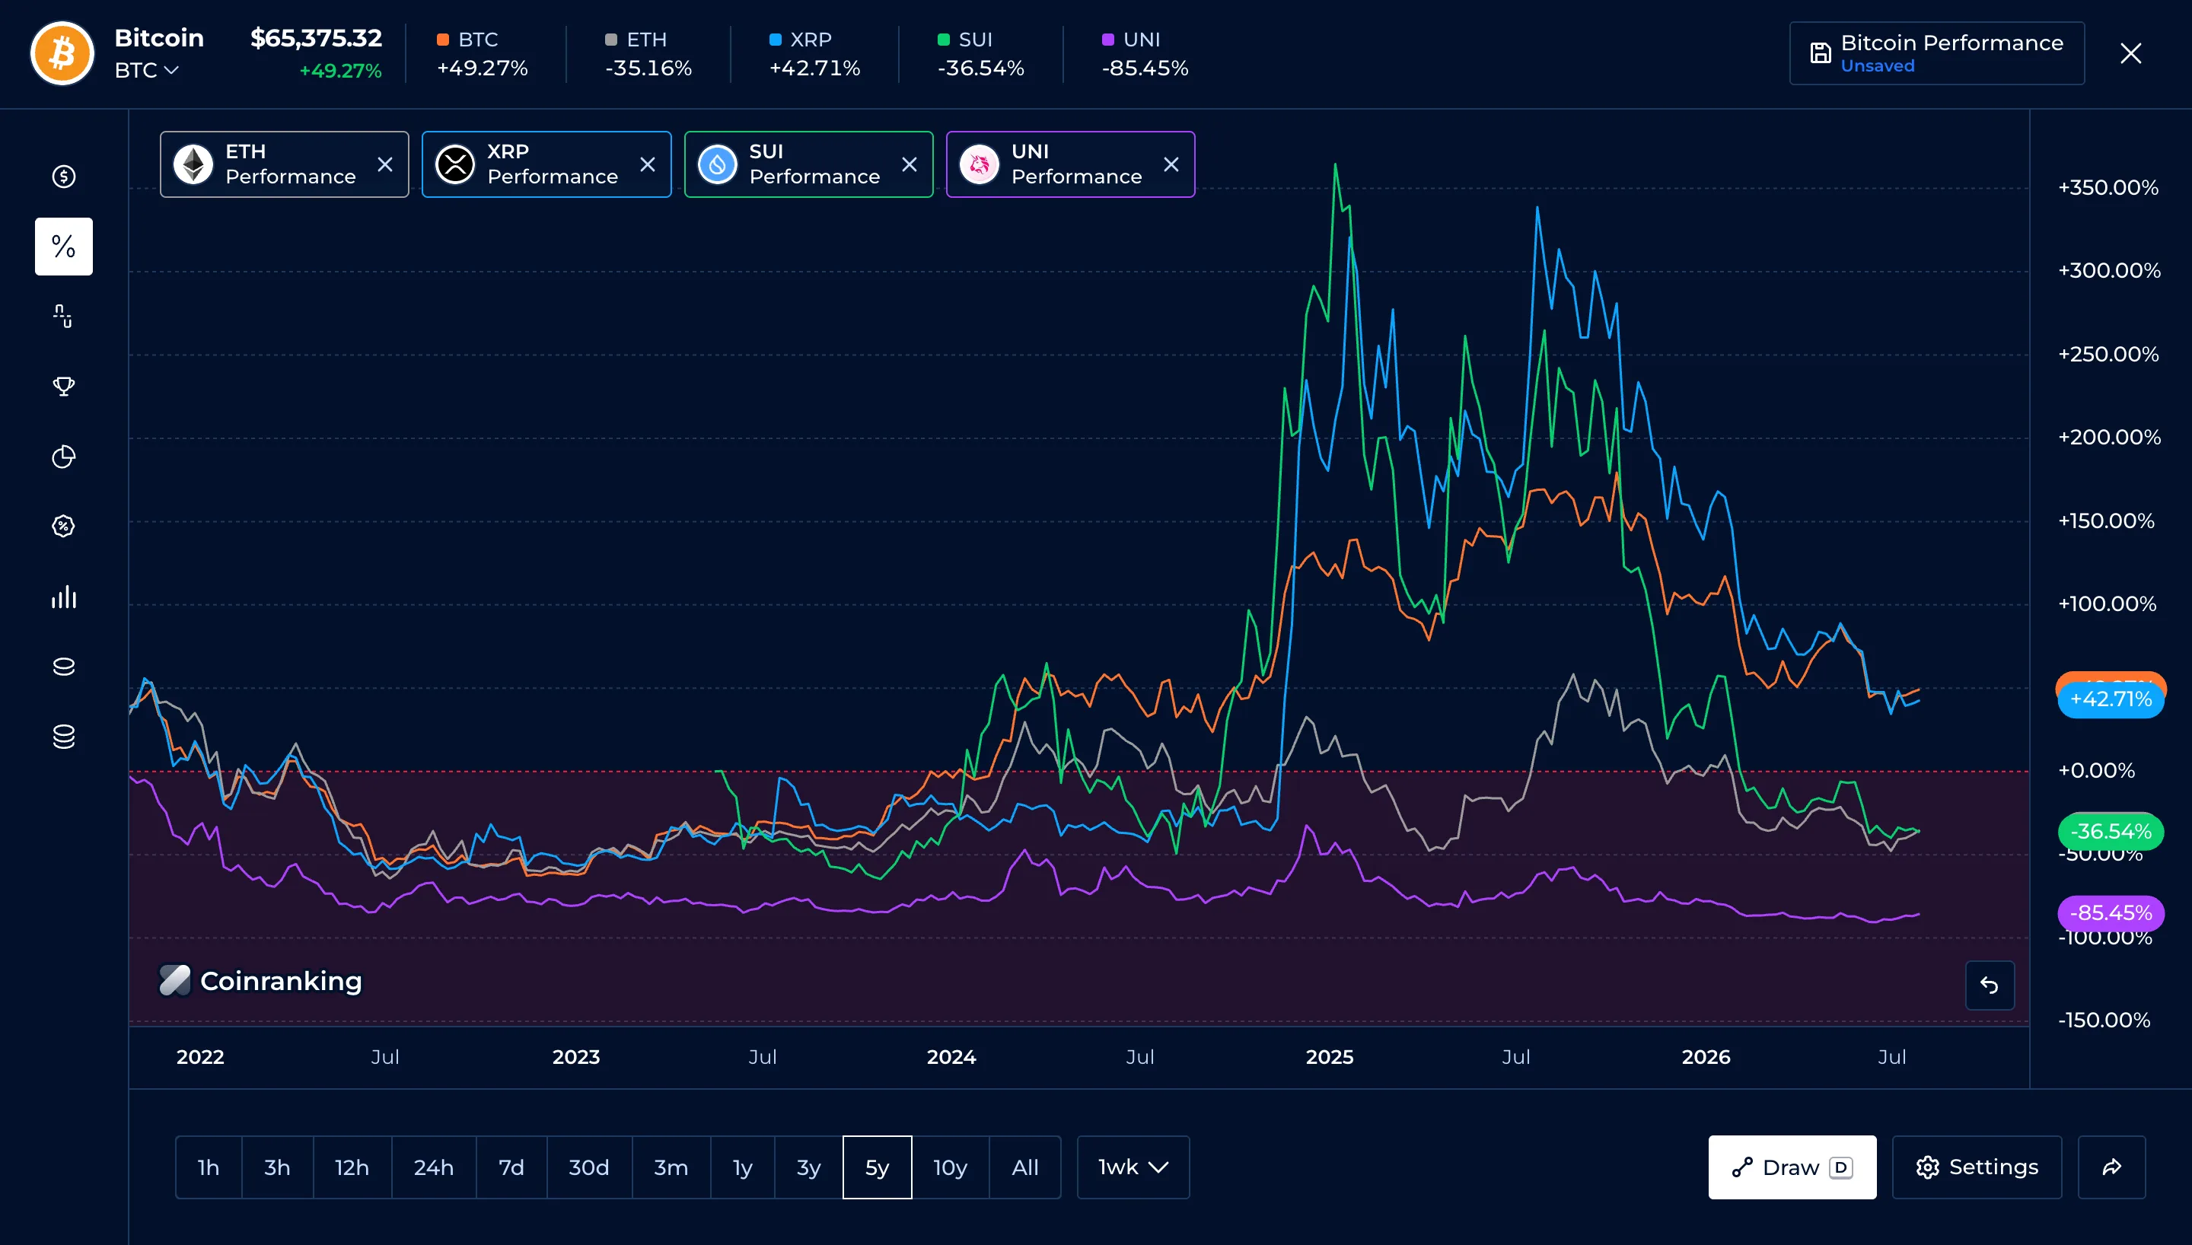
Task: Click the share arrow icon
Action: 2111,1167
